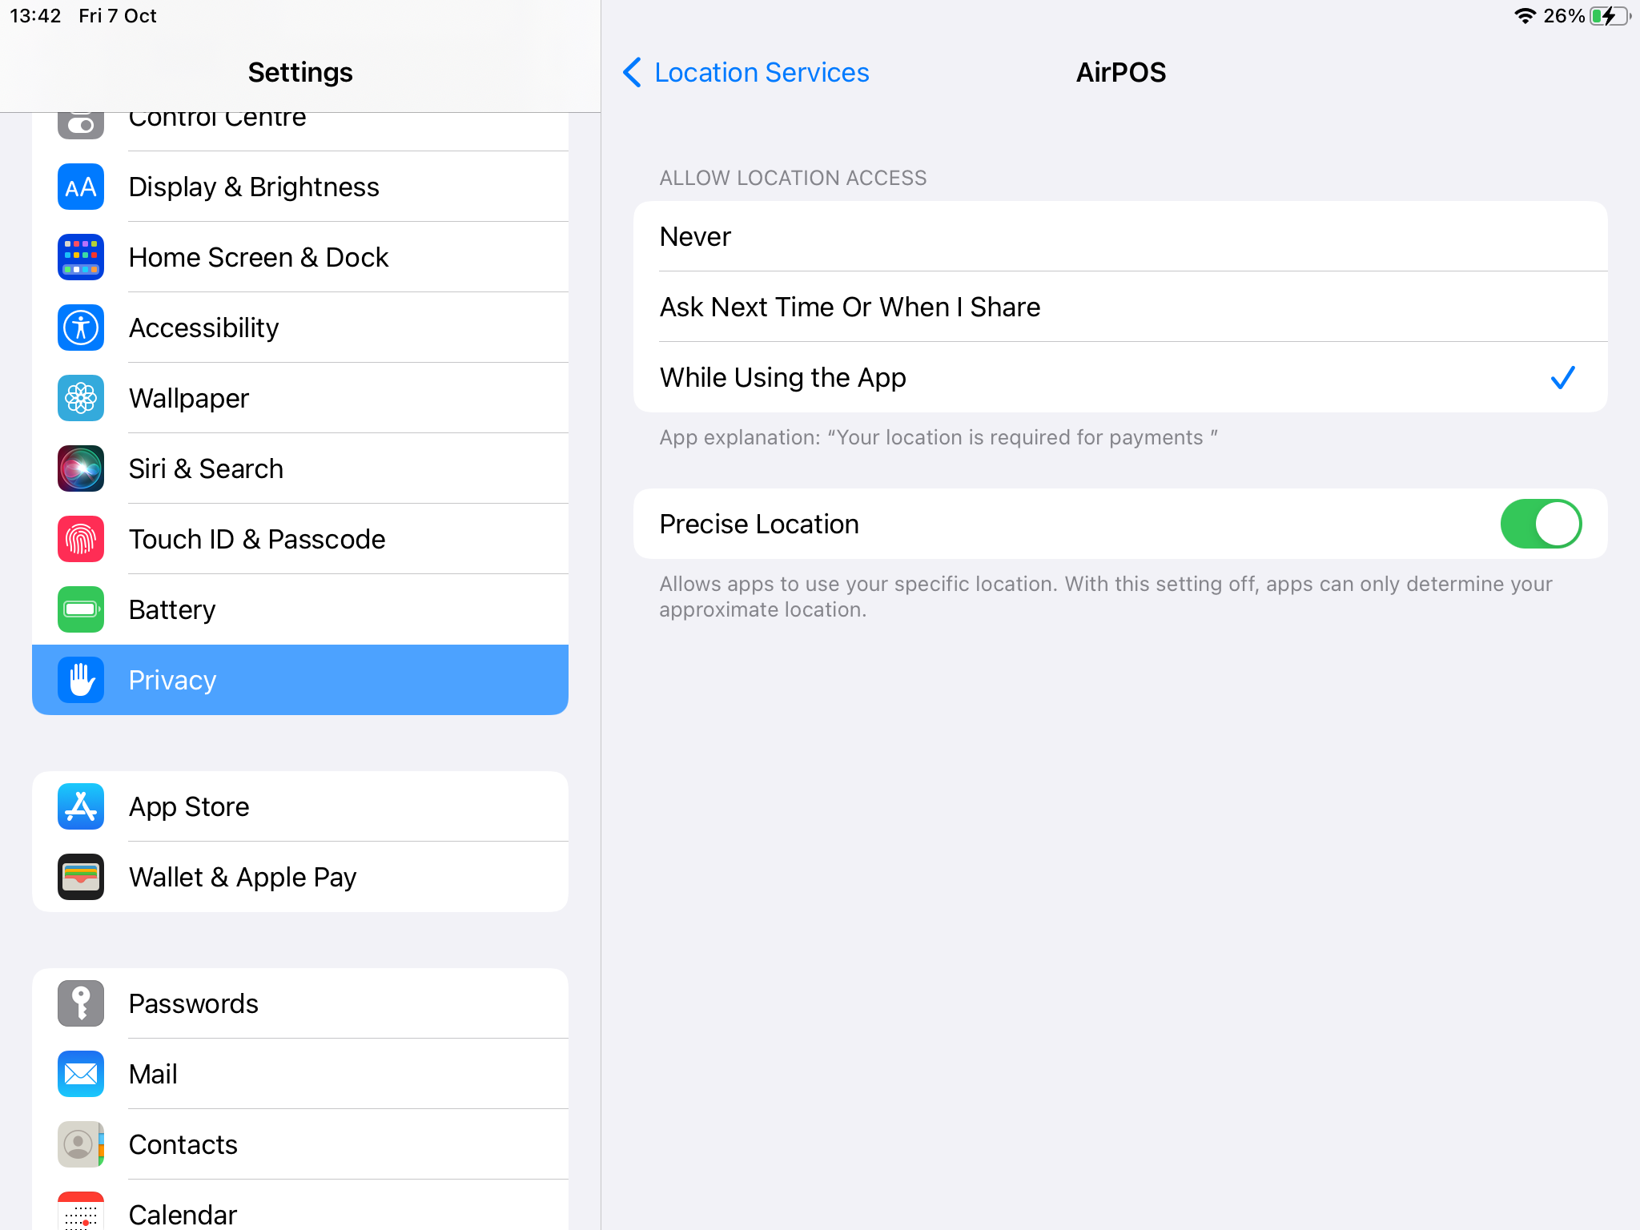Open Privacy settings in sidebar
The image size is (1640, 1230).
point(300,680)
